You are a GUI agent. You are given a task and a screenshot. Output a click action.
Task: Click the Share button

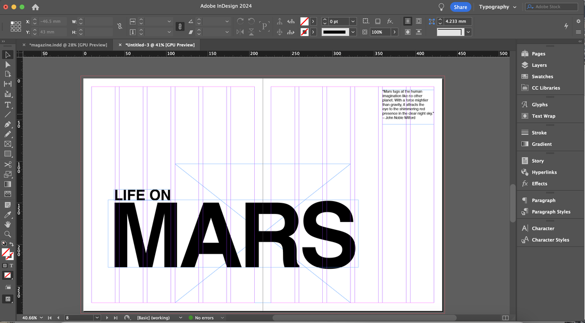[461, 7]
